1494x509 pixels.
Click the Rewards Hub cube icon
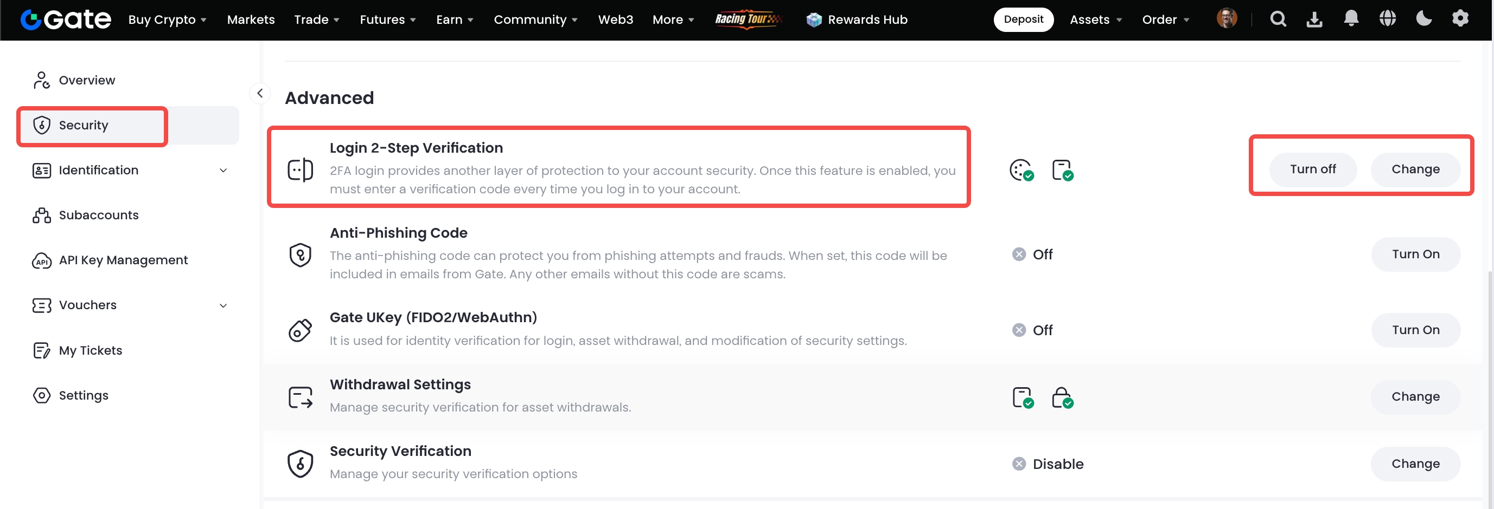click(x=814, y=19)
